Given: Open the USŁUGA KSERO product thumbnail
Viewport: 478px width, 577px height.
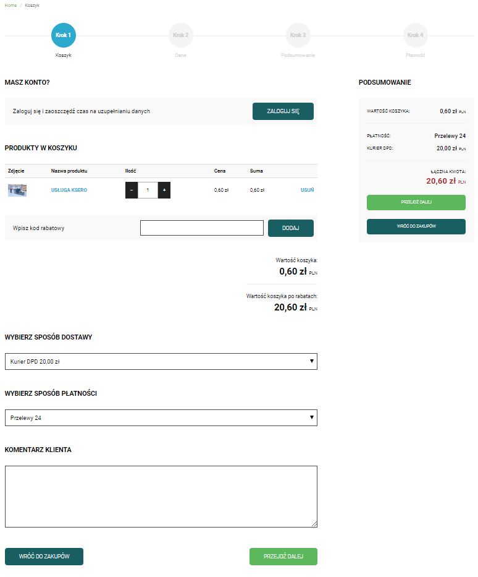Looking at the screenshot, I should (x=17, y=190).
